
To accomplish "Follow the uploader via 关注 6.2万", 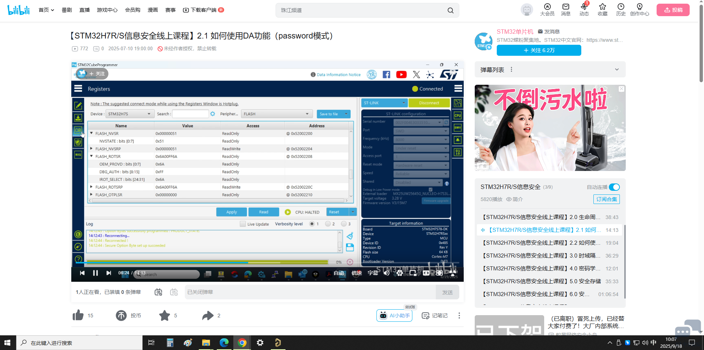I will 539,50.
